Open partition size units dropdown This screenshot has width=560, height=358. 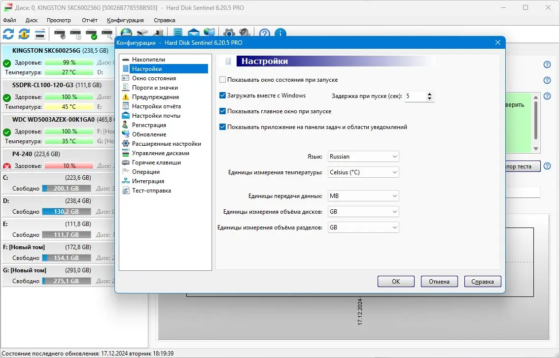(363, 227)
